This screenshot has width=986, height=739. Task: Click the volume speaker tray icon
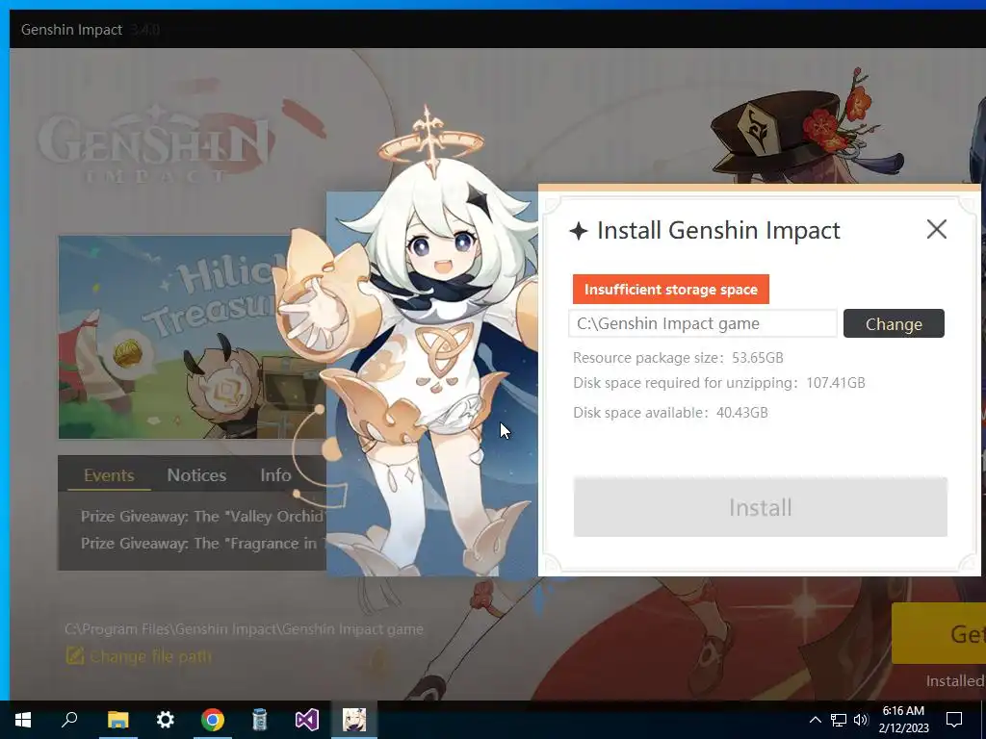[861, 720]
